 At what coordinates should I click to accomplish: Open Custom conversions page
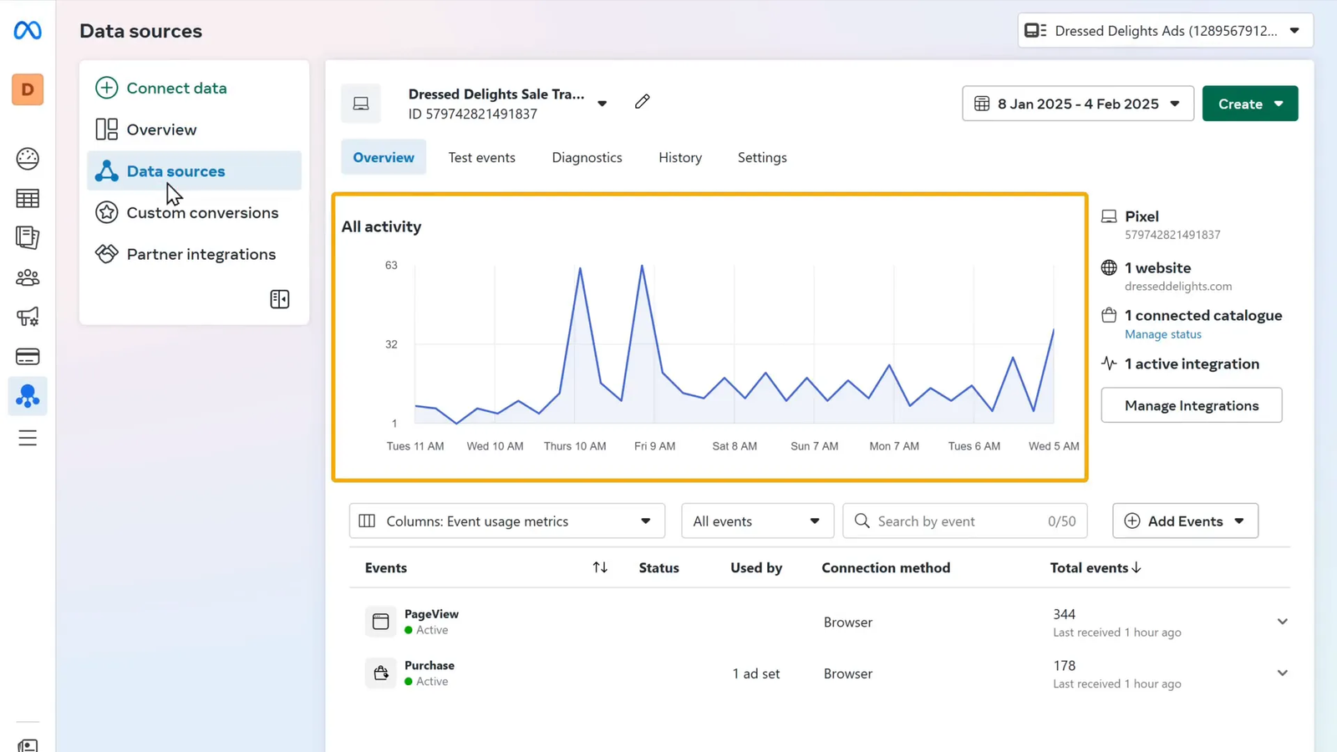tap(202, 212)
